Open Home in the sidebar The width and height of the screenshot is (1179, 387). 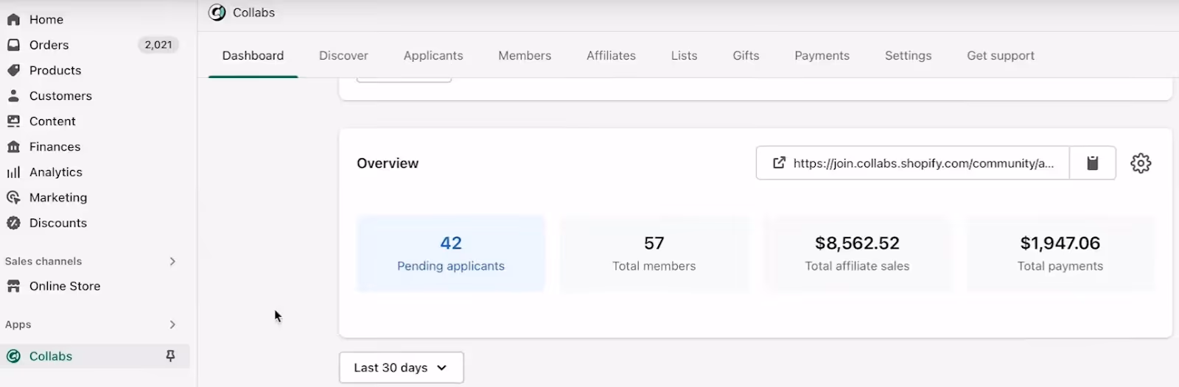46,20
